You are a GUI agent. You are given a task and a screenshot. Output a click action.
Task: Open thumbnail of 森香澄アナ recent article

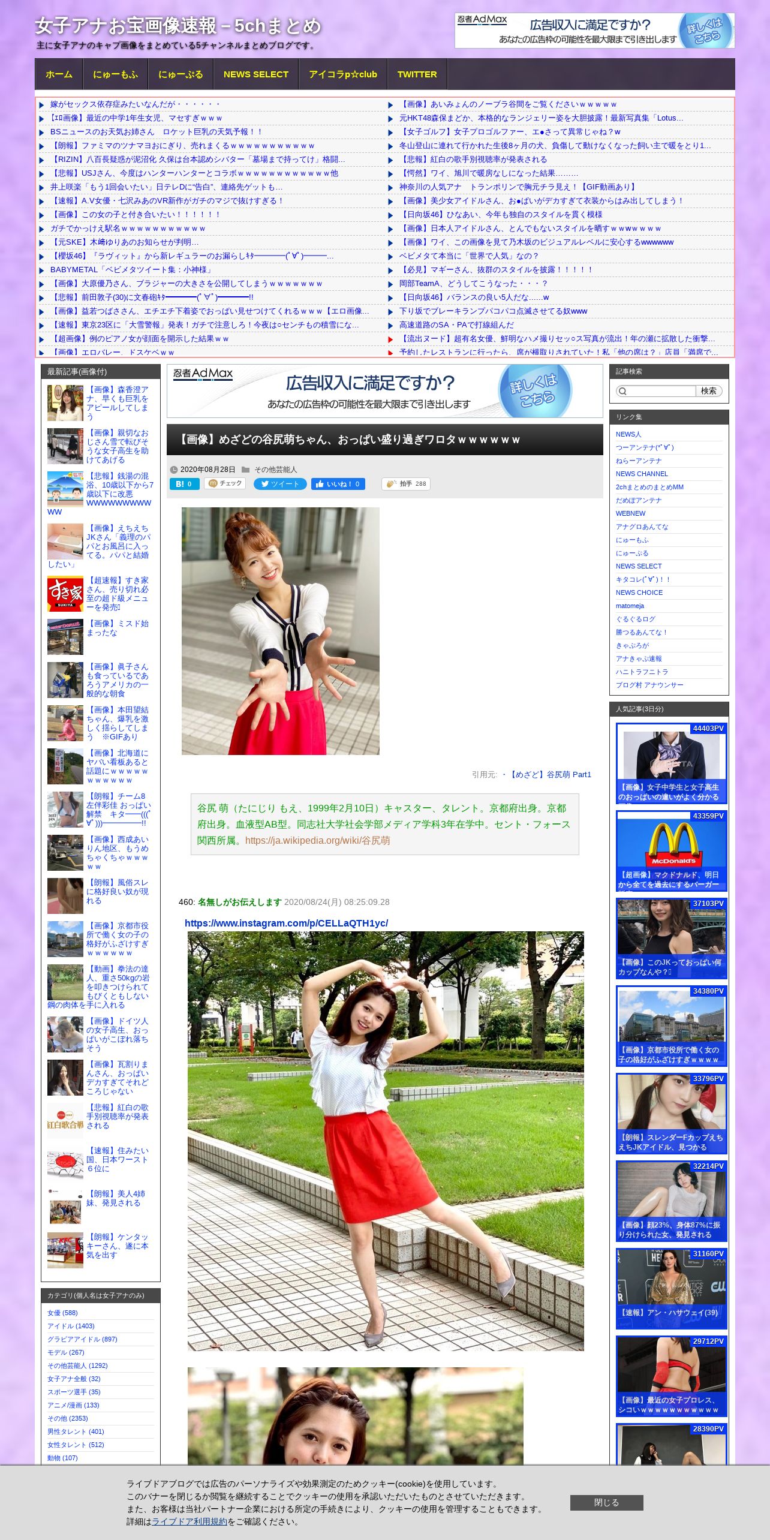click(x=65, y=403)
